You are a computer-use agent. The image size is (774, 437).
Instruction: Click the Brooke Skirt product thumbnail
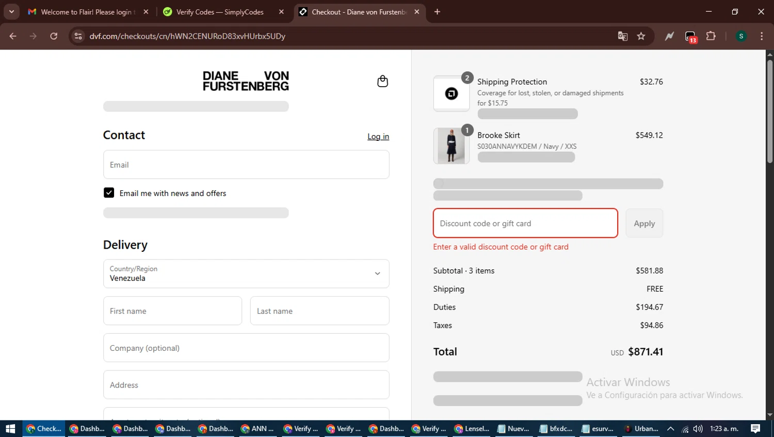point(451,146)
